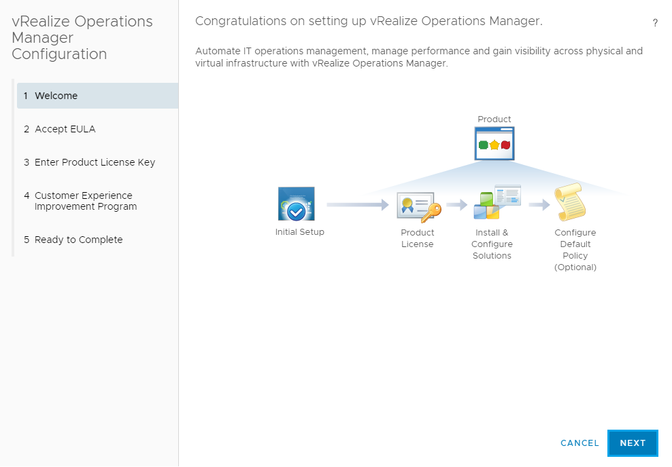Click the Congratulations heading text

point(369,21)
